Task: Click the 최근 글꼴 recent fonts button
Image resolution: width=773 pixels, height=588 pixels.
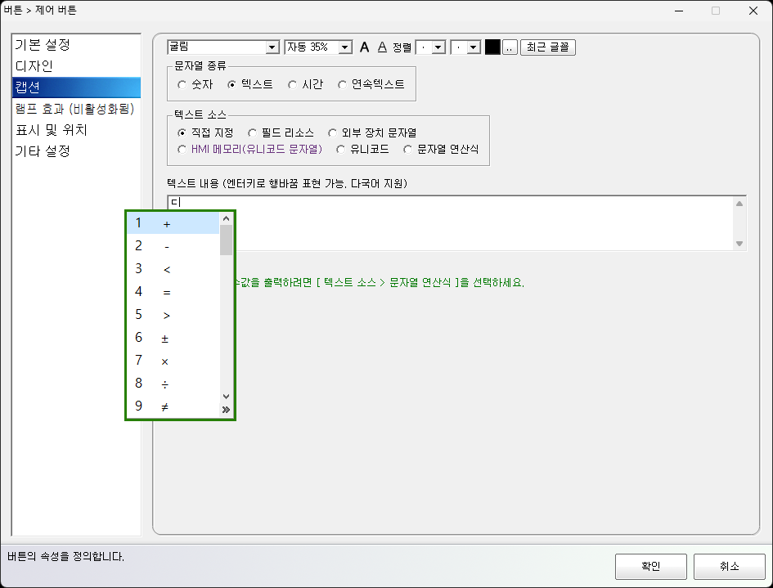Action: 547,47
